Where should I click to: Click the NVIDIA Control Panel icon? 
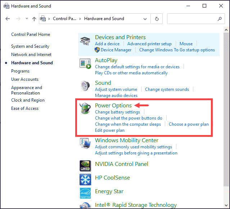(86, 164)
